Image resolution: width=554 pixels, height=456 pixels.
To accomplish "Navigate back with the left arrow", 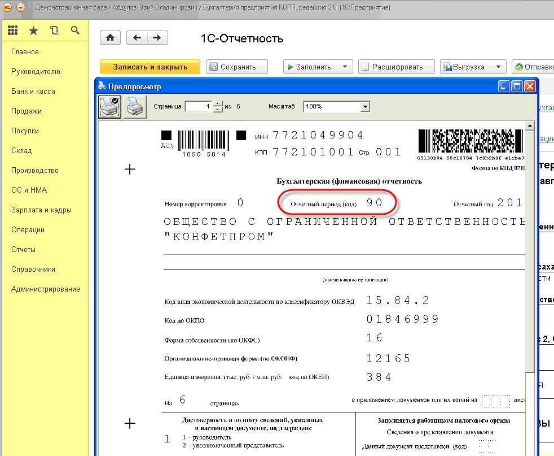I will coord(137,38).
